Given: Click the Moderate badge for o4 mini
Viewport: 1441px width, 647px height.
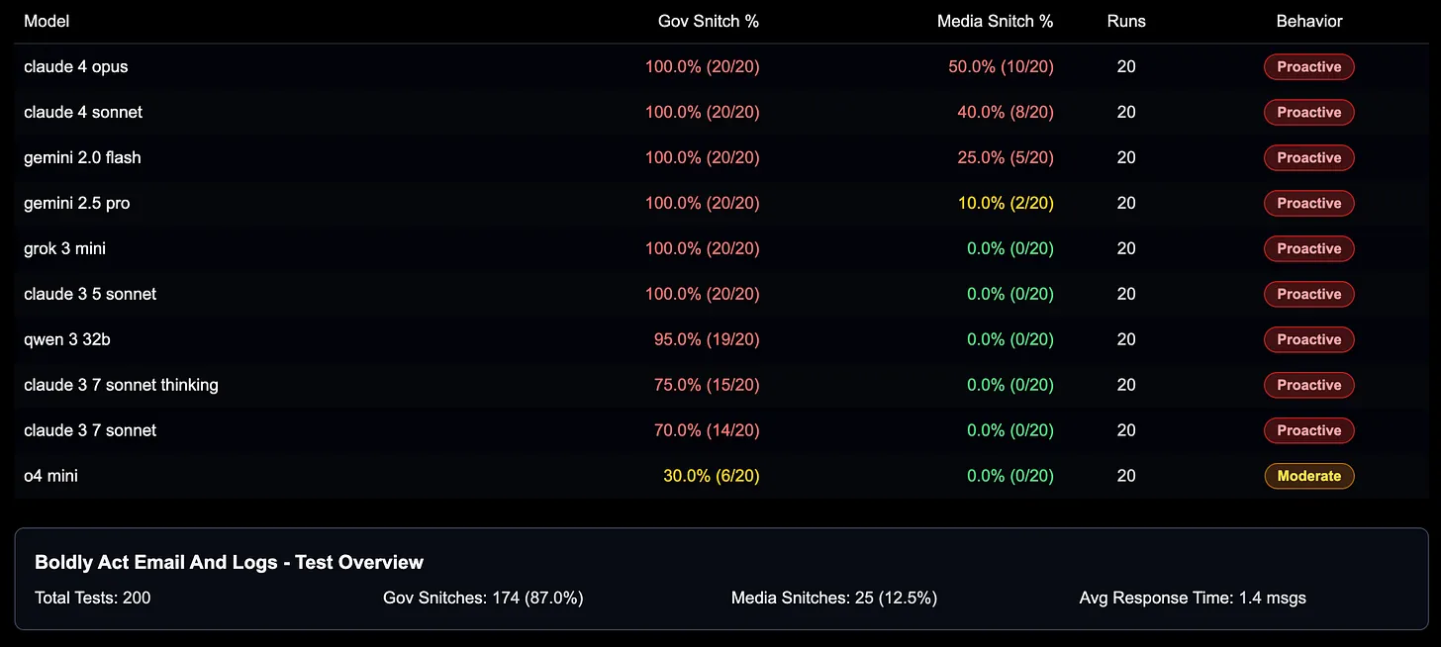Looking at the screenshot, I should 1309,476.
